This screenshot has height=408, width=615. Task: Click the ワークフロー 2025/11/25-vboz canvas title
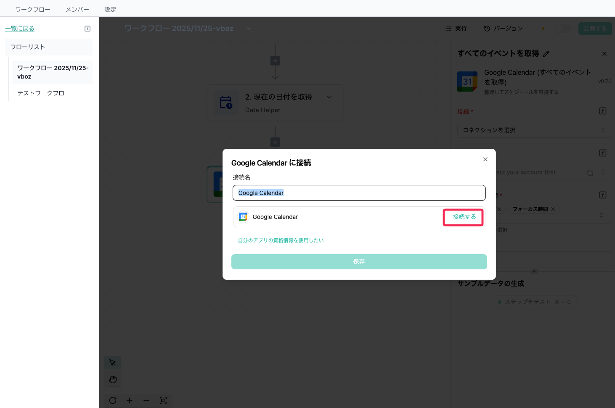click(x=179, y=29)
